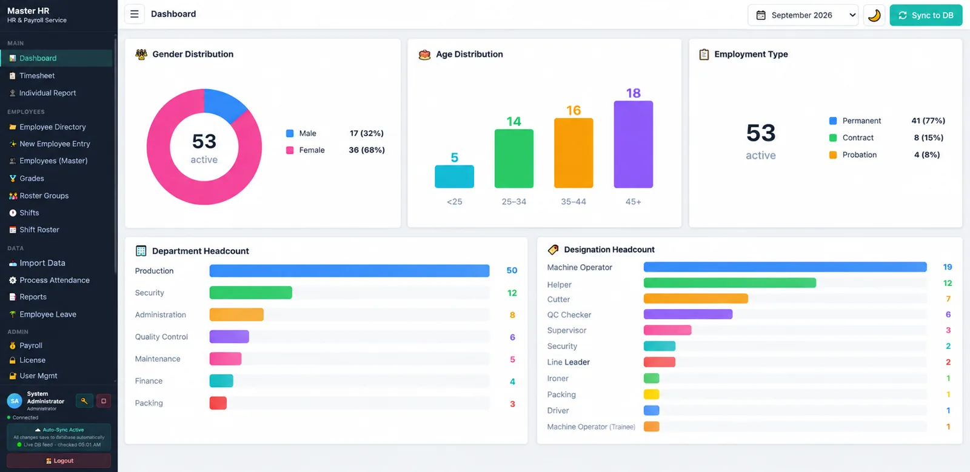The height and width of the screenshot is (472, 970).
Task: Click the Connected status indicator
Action: pyautogui.click(x=22, y=417)
